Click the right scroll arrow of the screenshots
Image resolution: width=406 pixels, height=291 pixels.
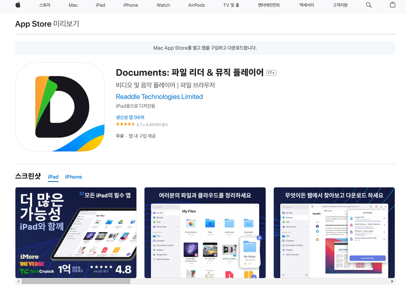point(392,281)
